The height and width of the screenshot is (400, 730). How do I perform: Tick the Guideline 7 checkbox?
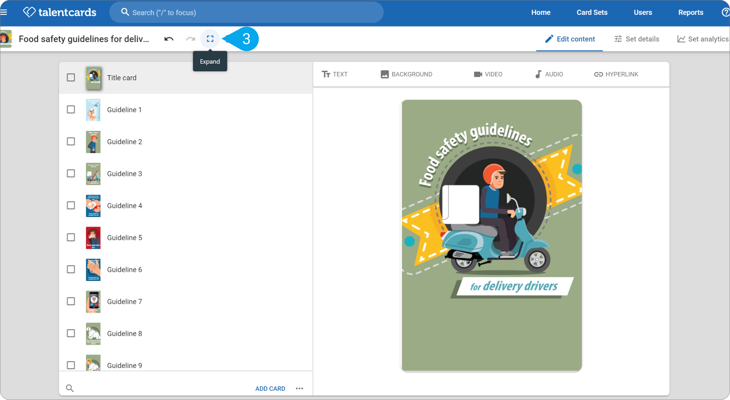pyautogui.click(x=71, y=301)
